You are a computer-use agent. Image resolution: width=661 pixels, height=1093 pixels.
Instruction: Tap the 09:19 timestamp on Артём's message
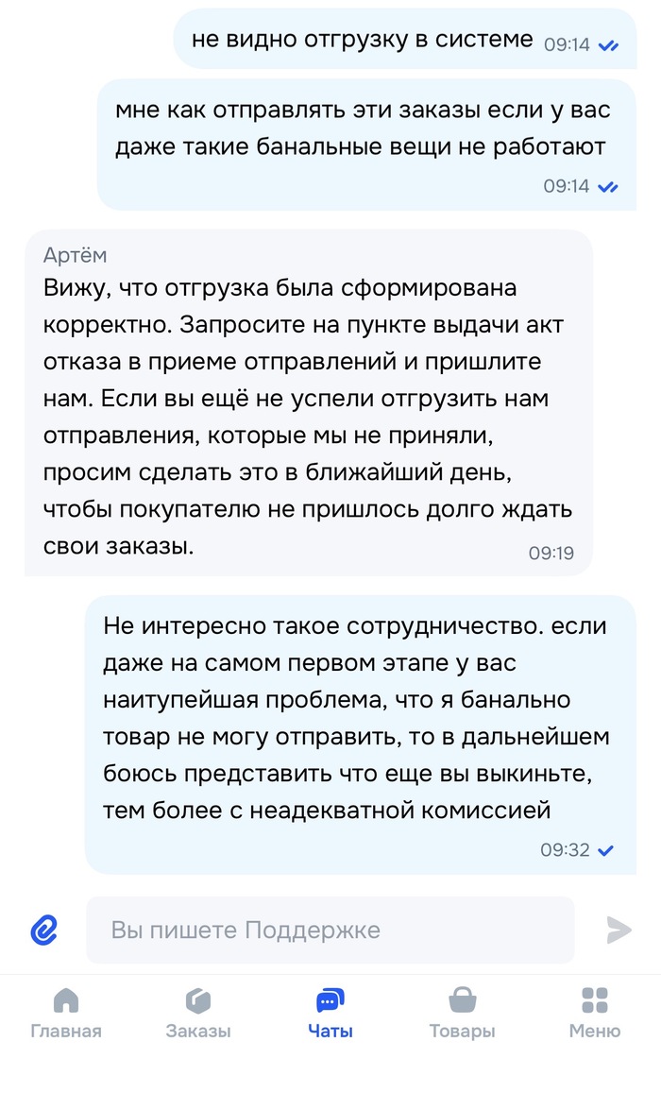(x=551, y=554)
